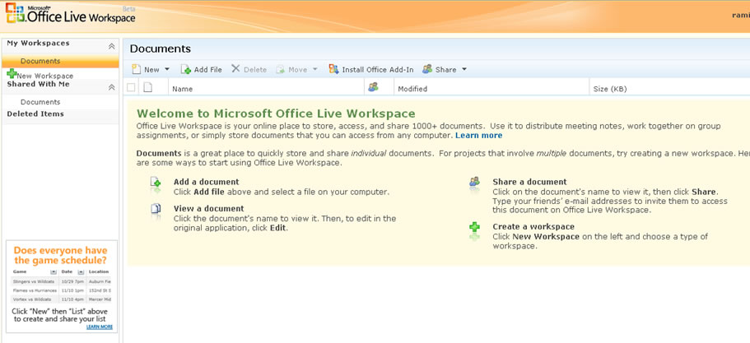Click the Install Office Add-In icon
The image size is (750, 343).
(333, 69)
